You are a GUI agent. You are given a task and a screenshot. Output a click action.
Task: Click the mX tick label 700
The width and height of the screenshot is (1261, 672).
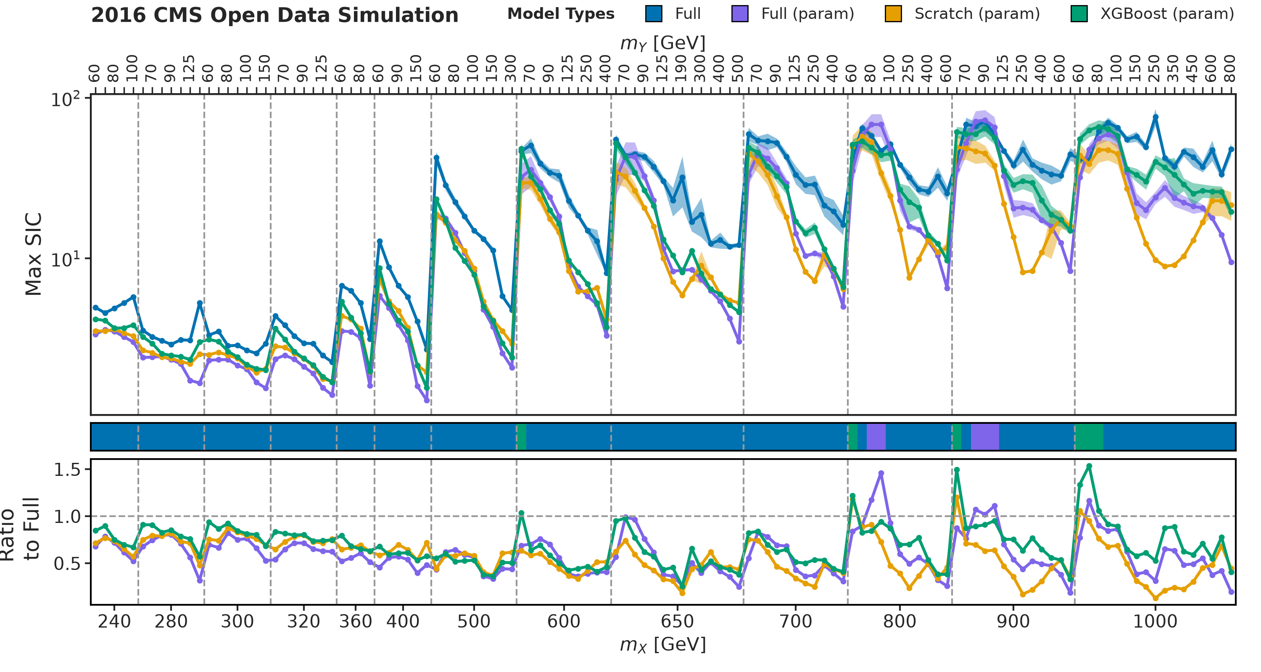795,621
